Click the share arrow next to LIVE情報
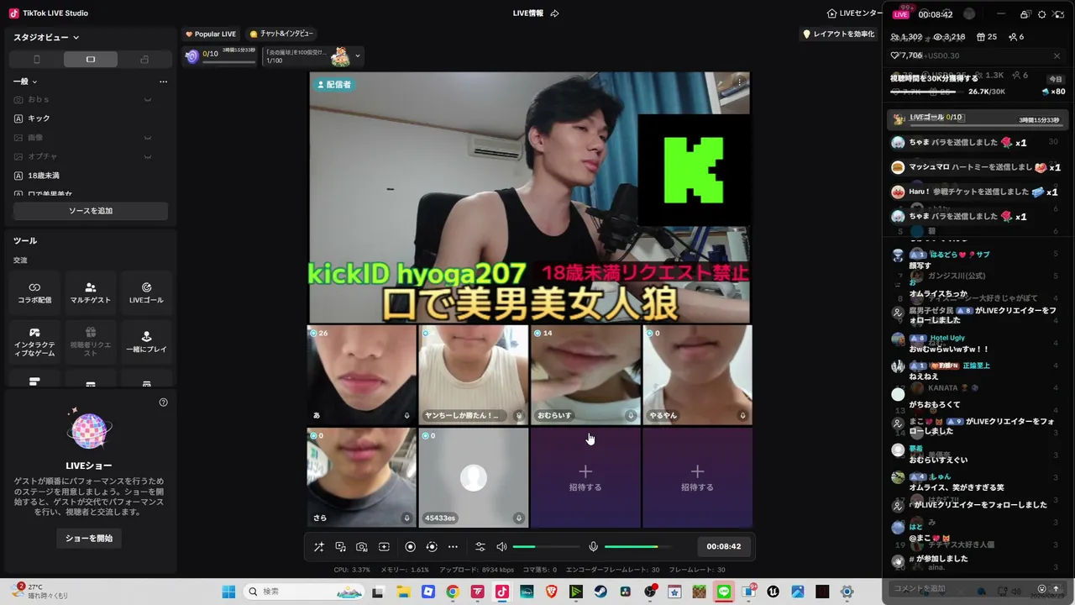The image size is (1075, 605). click(554, 13)
